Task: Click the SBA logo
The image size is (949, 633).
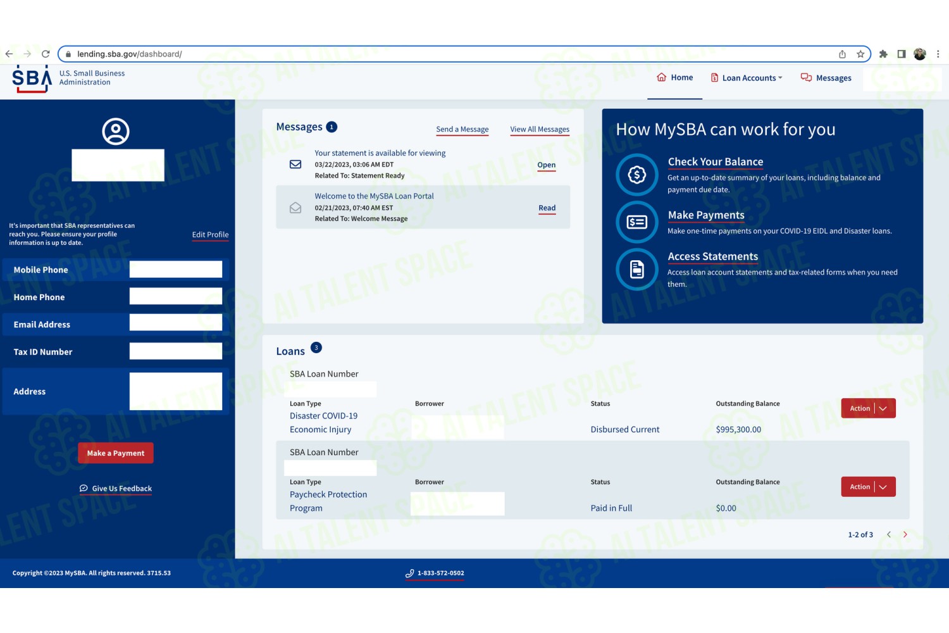Action: [x=32, y=78]
